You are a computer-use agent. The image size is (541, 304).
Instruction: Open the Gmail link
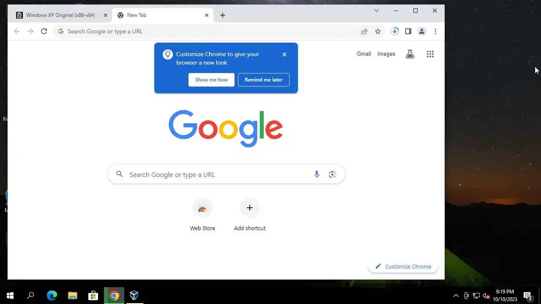click(x=364, y=54)
